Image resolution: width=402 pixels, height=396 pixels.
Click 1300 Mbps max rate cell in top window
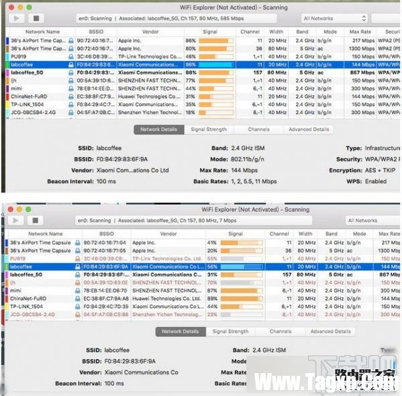click(x=362, y=49)
